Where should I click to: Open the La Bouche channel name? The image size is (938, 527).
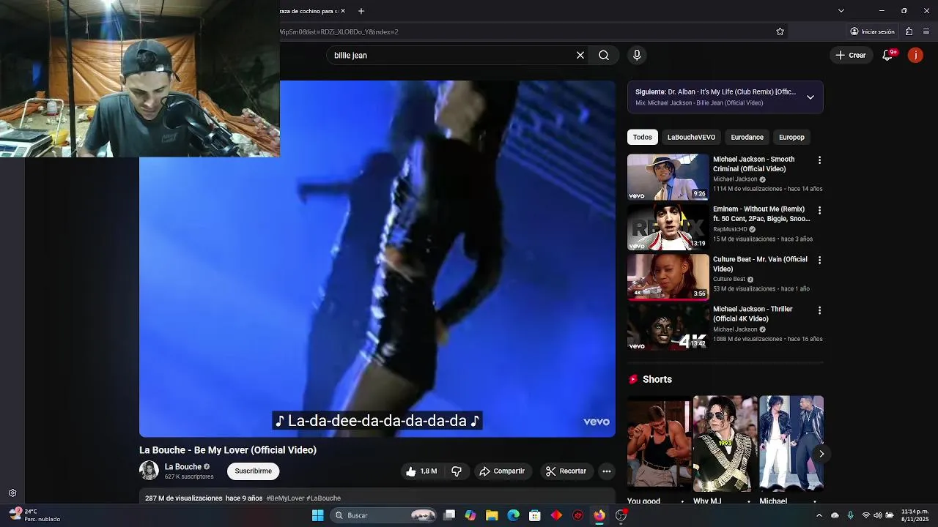(182, 467)
